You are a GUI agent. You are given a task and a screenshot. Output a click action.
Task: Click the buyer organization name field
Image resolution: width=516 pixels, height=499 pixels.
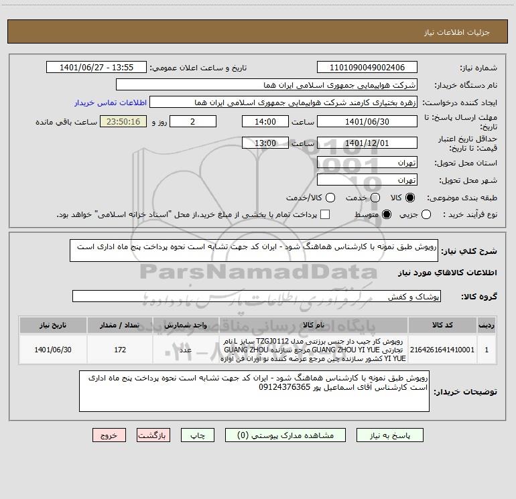pos(267,85)
